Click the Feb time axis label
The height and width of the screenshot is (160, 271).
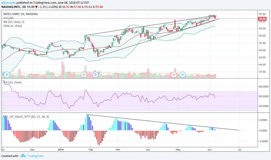tap(90, 150)
